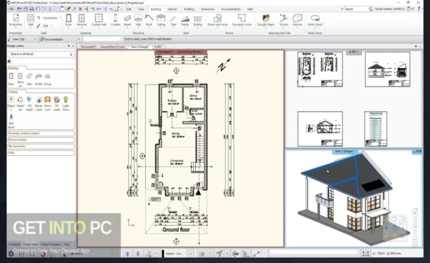Select the Roof tool
The height and width of the screenshot is (263, 430).
148,20
